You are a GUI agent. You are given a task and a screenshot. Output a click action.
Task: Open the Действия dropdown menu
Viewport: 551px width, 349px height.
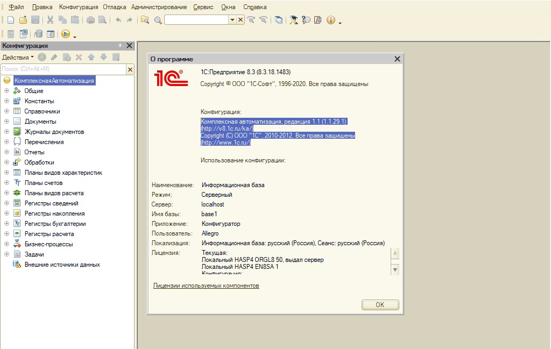pos(18,57)
